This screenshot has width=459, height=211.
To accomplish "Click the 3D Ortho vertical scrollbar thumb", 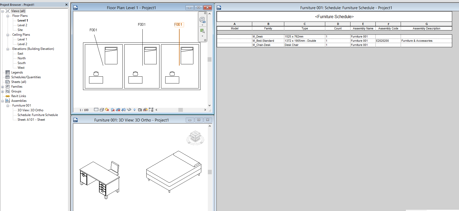I will pos(210,172).
